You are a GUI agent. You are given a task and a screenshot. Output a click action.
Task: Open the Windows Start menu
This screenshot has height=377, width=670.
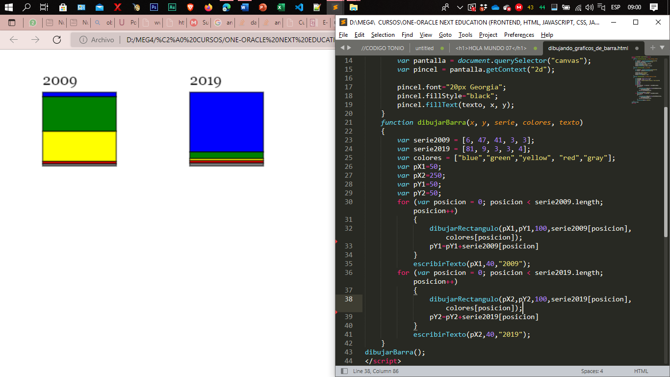click(8, 7)
